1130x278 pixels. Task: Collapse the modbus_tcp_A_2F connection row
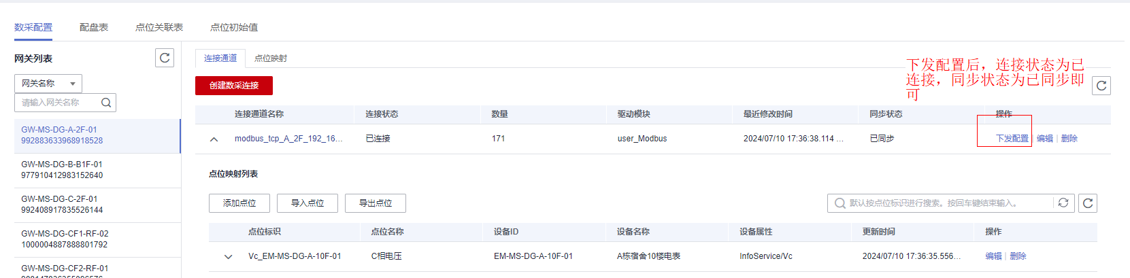[214, 139]
